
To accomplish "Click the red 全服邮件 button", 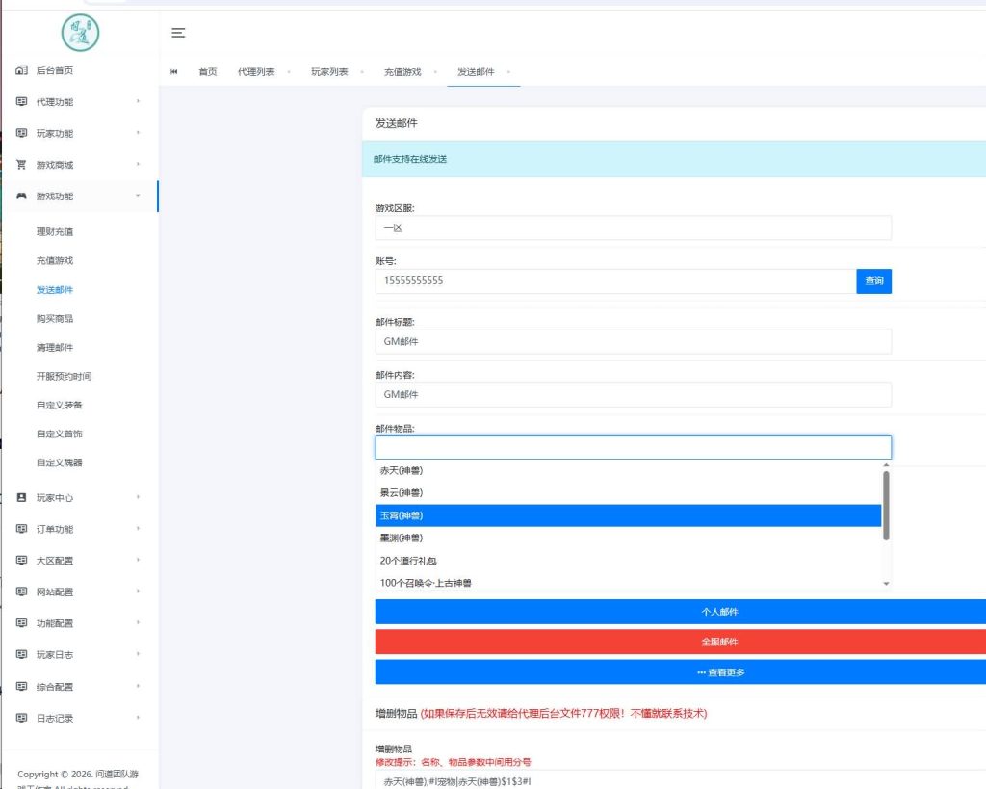I will click(681, 642).
